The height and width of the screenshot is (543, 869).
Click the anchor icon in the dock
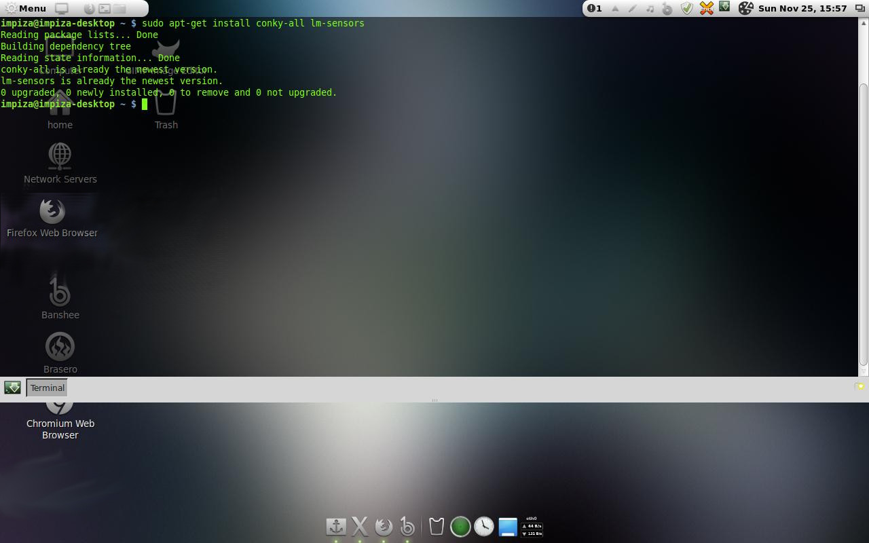[x=336, y=526]
